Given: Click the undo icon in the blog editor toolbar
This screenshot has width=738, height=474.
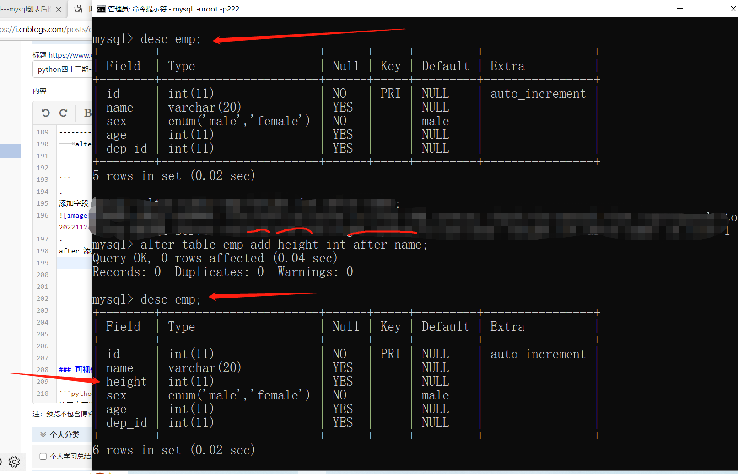Looking at the screenshot, I should 45,113.
